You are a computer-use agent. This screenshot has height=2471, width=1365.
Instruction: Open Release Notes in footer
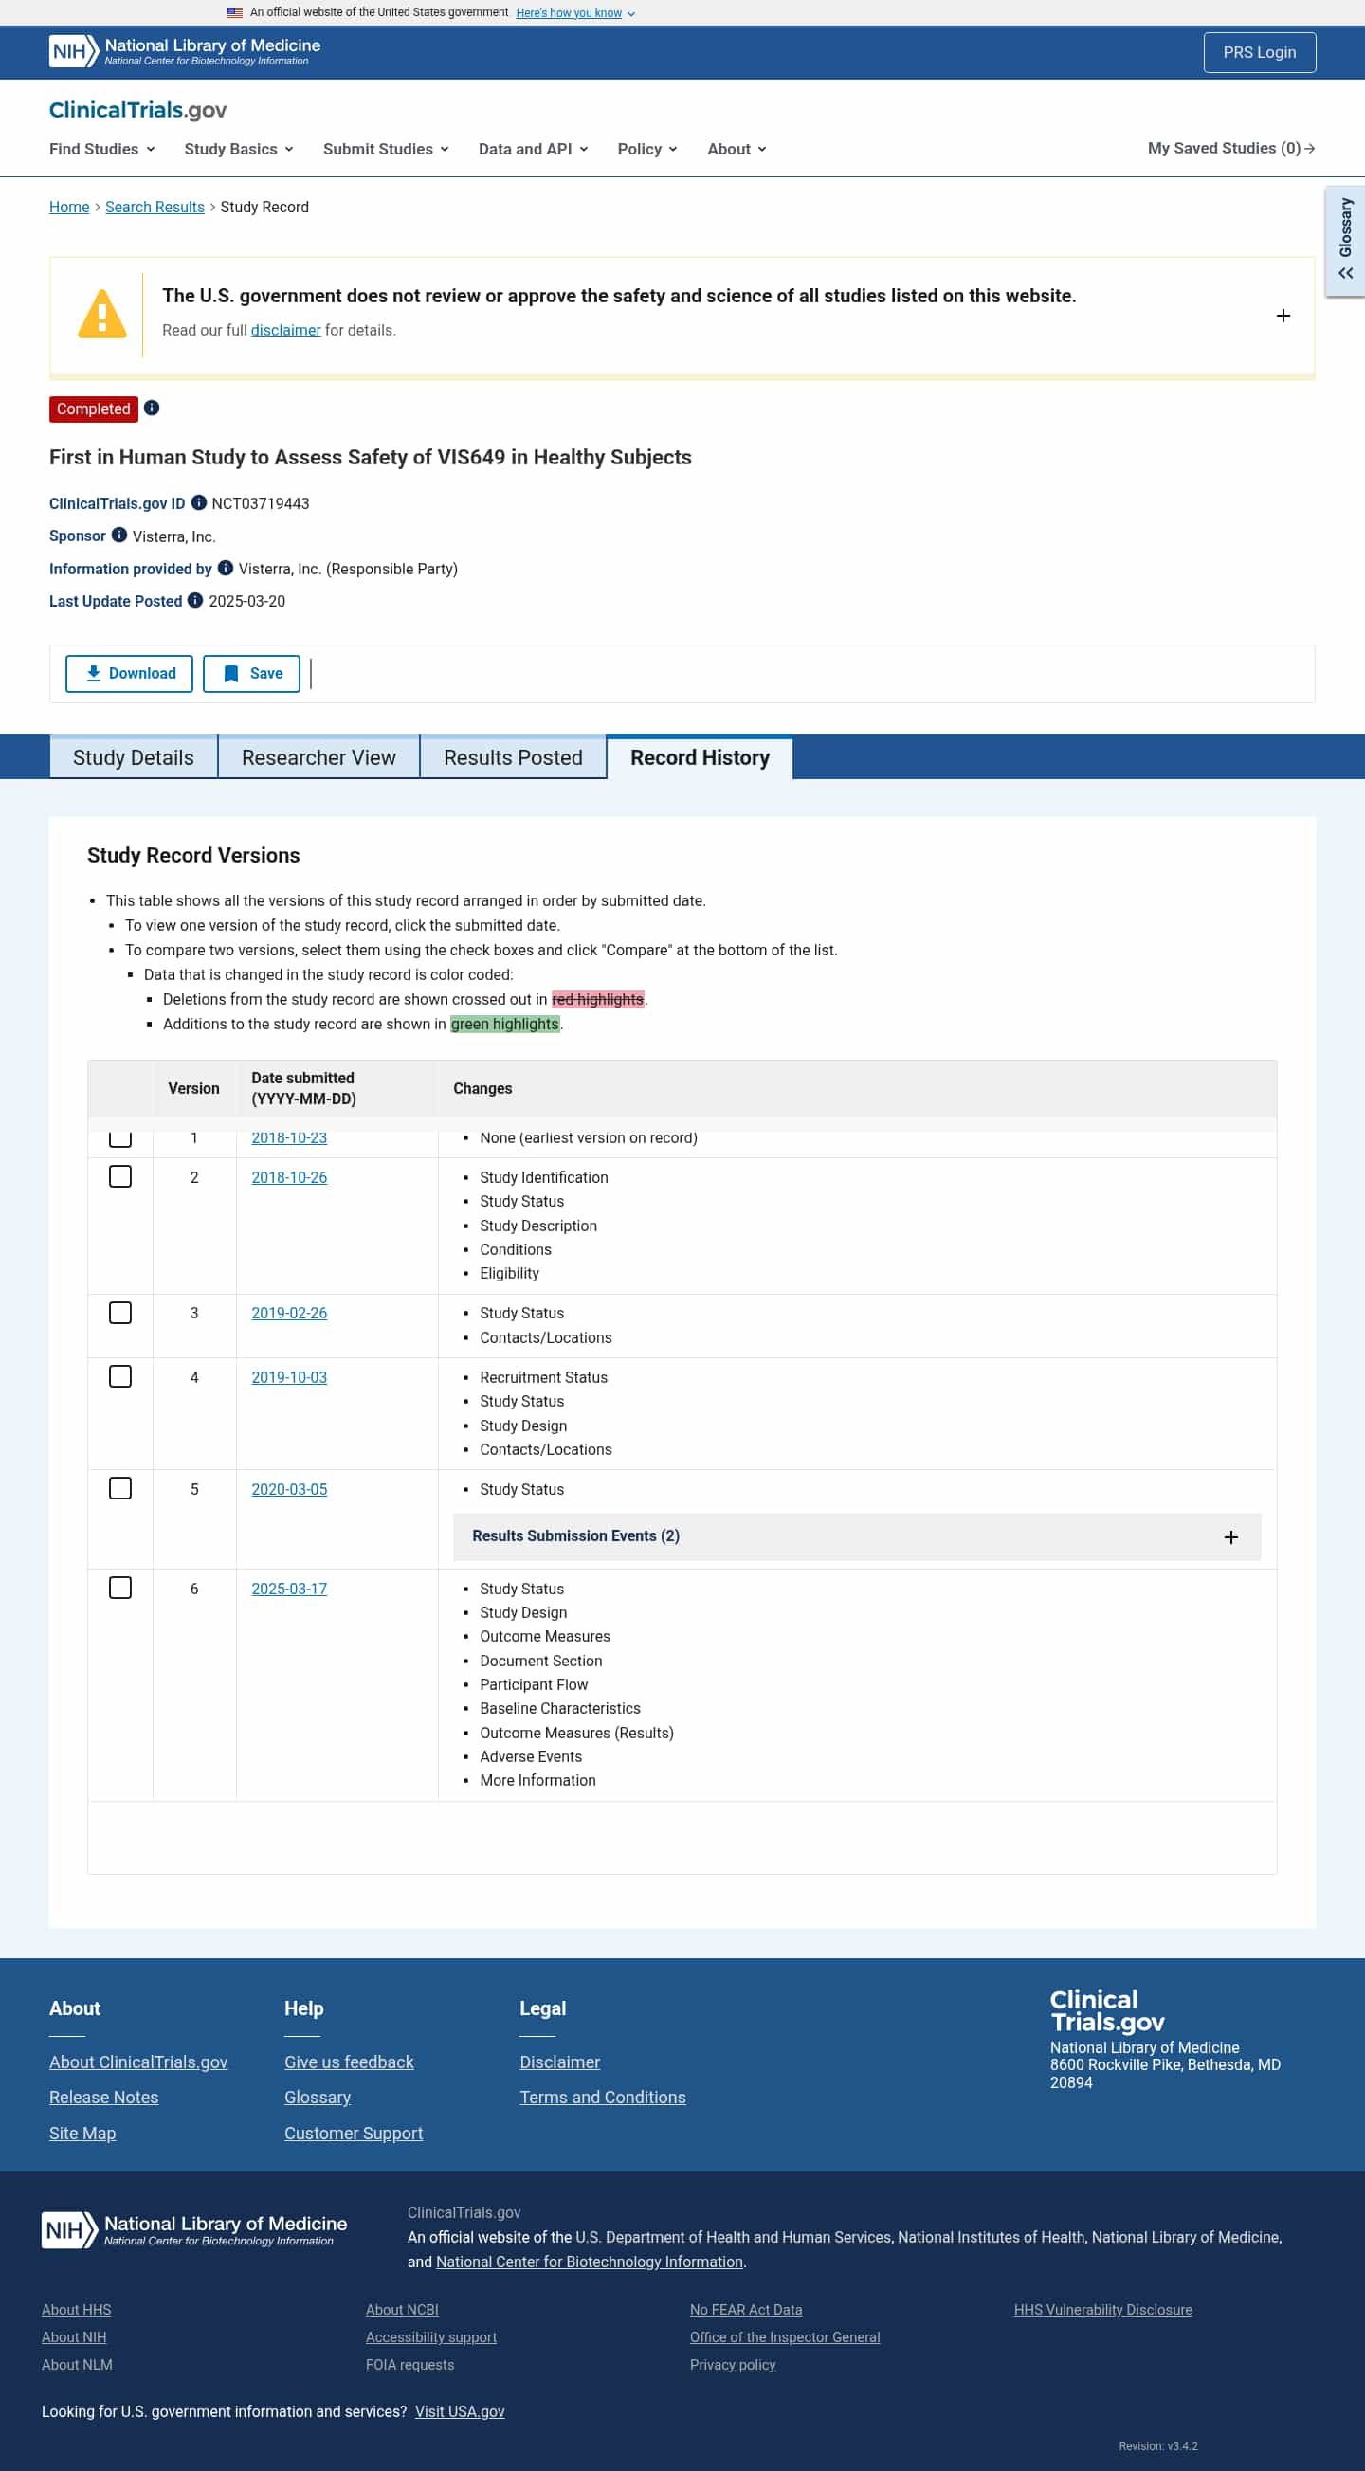pyautogui.click(x=103, y=2097)
